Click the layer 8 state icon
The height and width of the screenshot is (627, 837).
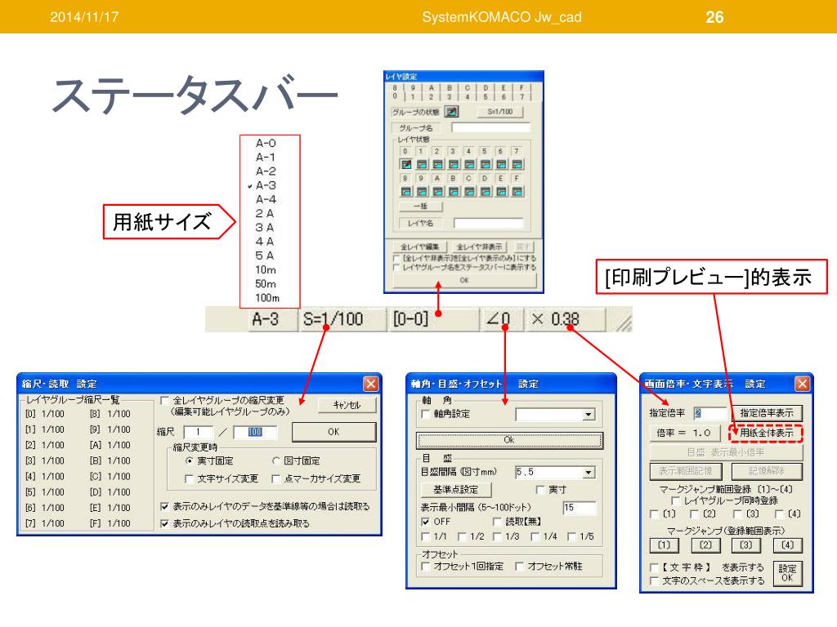405,191
